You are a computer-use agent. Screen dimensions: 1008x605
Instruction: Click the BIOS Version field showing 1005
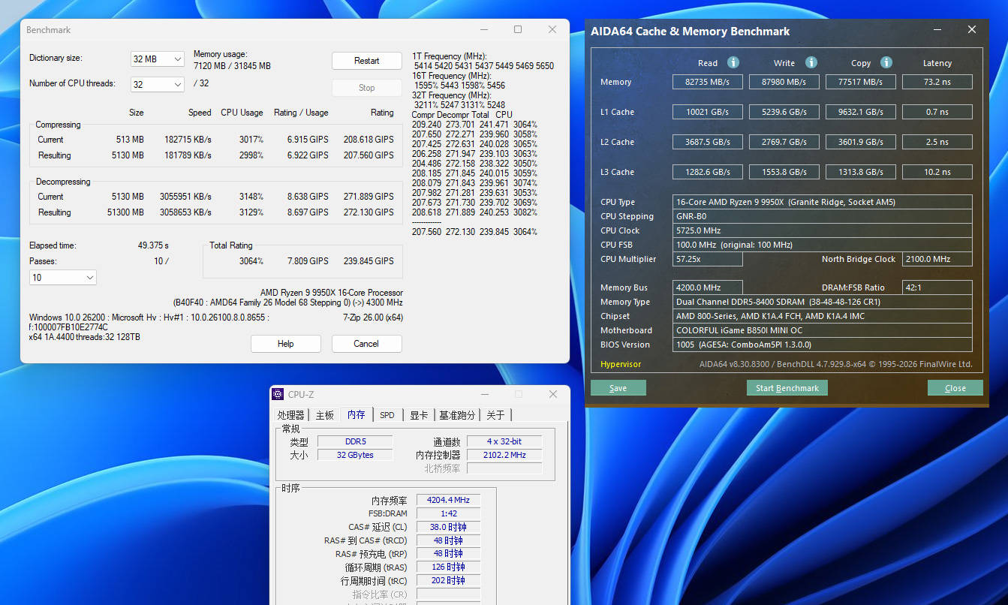pos(823,345)
